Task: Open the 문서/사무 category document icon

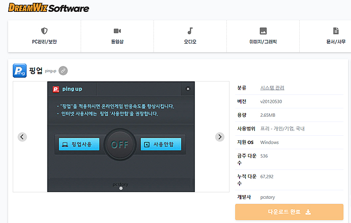Action: pyautogui.click(x=336, y=31)
